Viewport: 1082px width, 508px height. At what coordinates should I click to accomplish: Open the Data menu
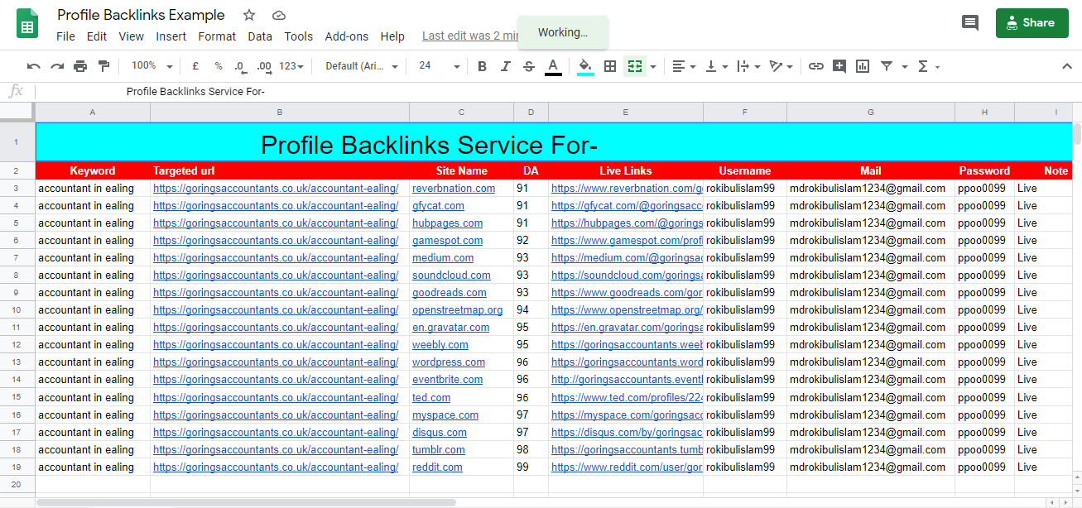tap(260, 36)
